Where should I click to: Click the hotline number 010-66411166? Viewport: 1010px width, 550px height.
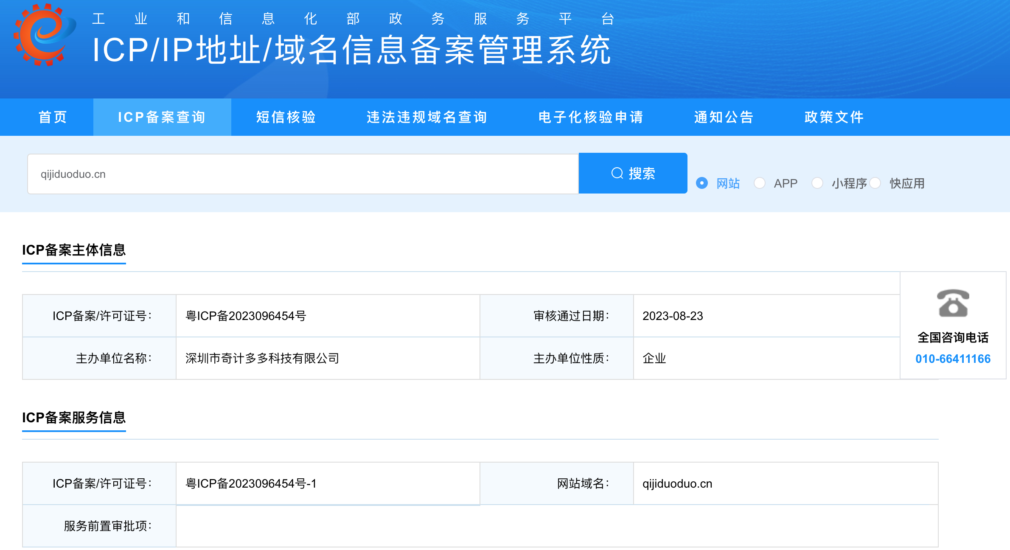[x=953, y=359]
